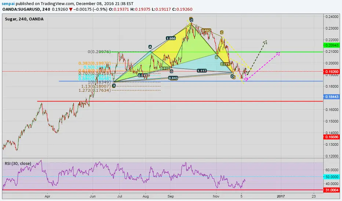Select the X point of the harmonic pattern
Image resolution: width=342 pixels, height=201 pixels.
click(x=114, y=86)
